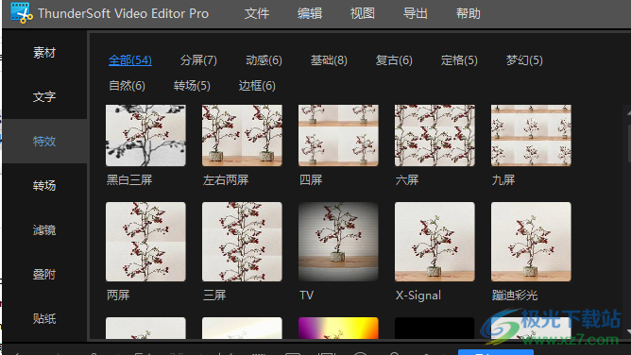Open the 贴纸 sidebar panel
The image size is (631, 355).
click(44, 319)
